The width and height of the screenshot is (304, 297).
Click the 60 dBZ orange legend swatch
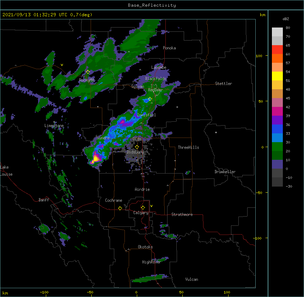pos(277,58)
